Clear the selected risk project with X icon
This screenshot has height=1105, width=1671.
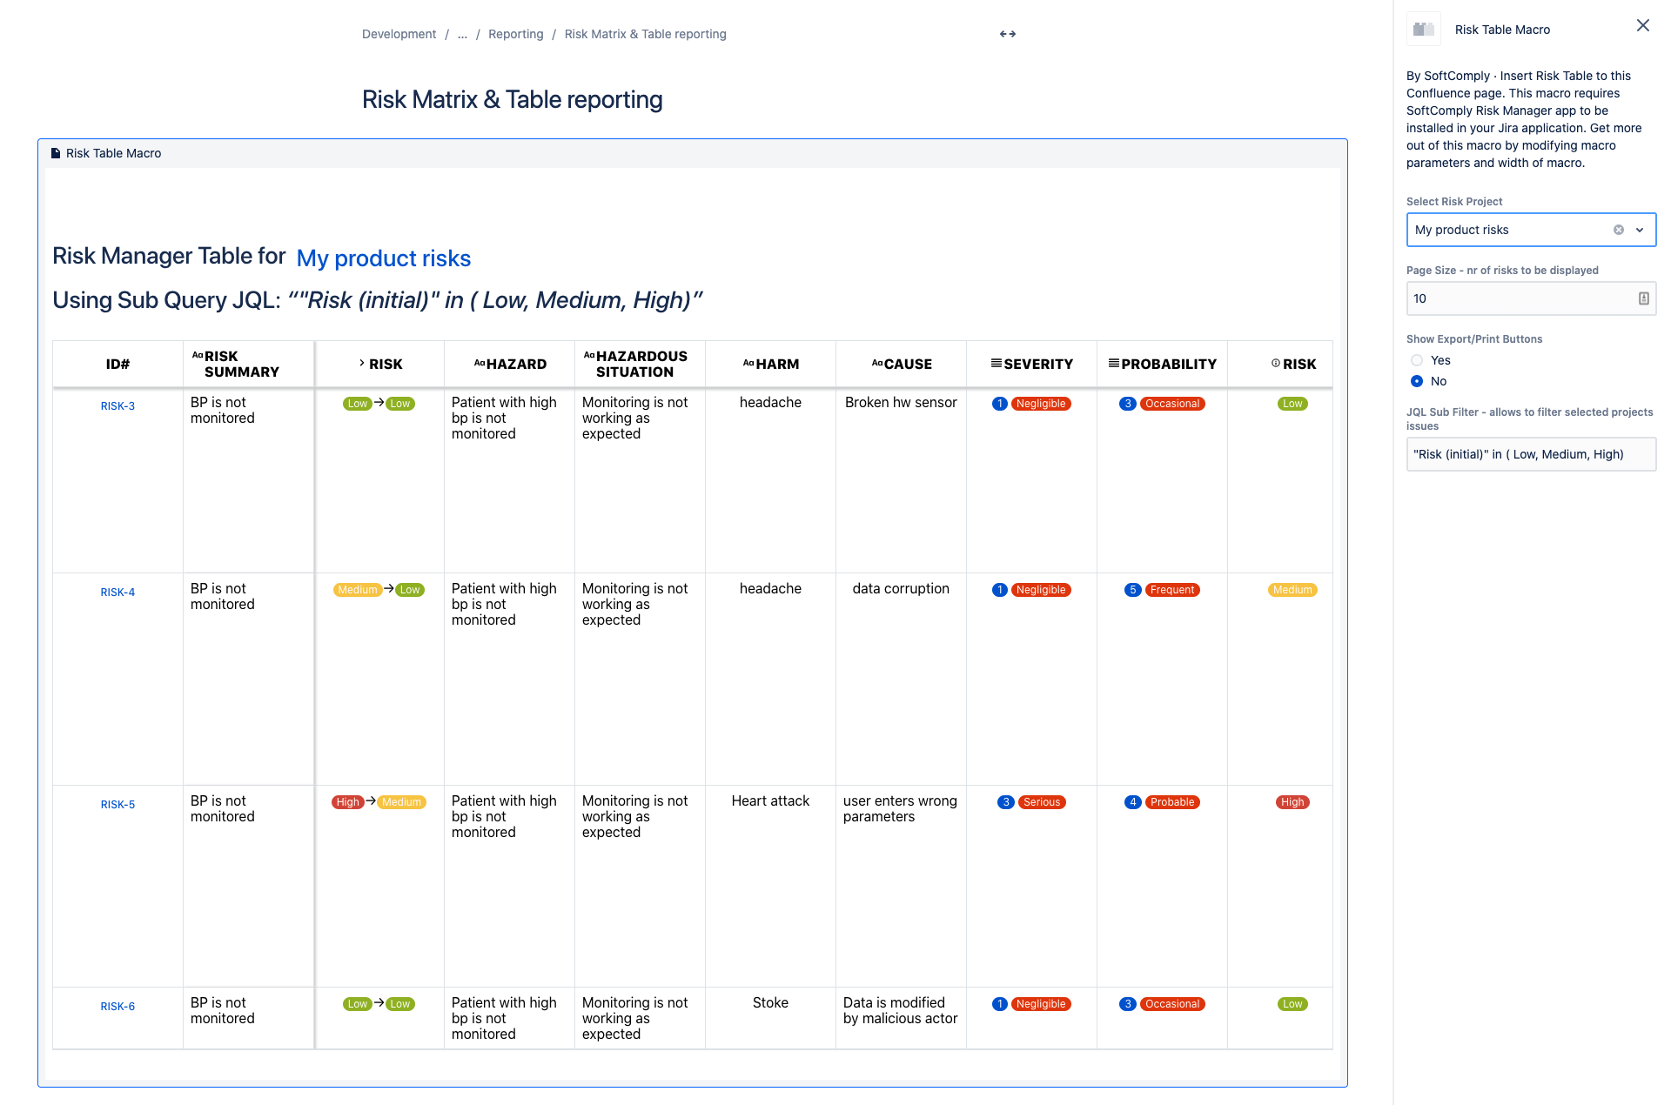(1619, 230)
